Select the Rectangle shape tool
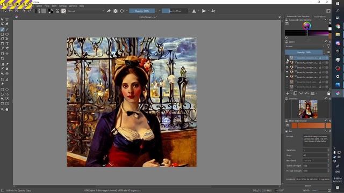The image size is (344, 193). [x=2, y=34]
